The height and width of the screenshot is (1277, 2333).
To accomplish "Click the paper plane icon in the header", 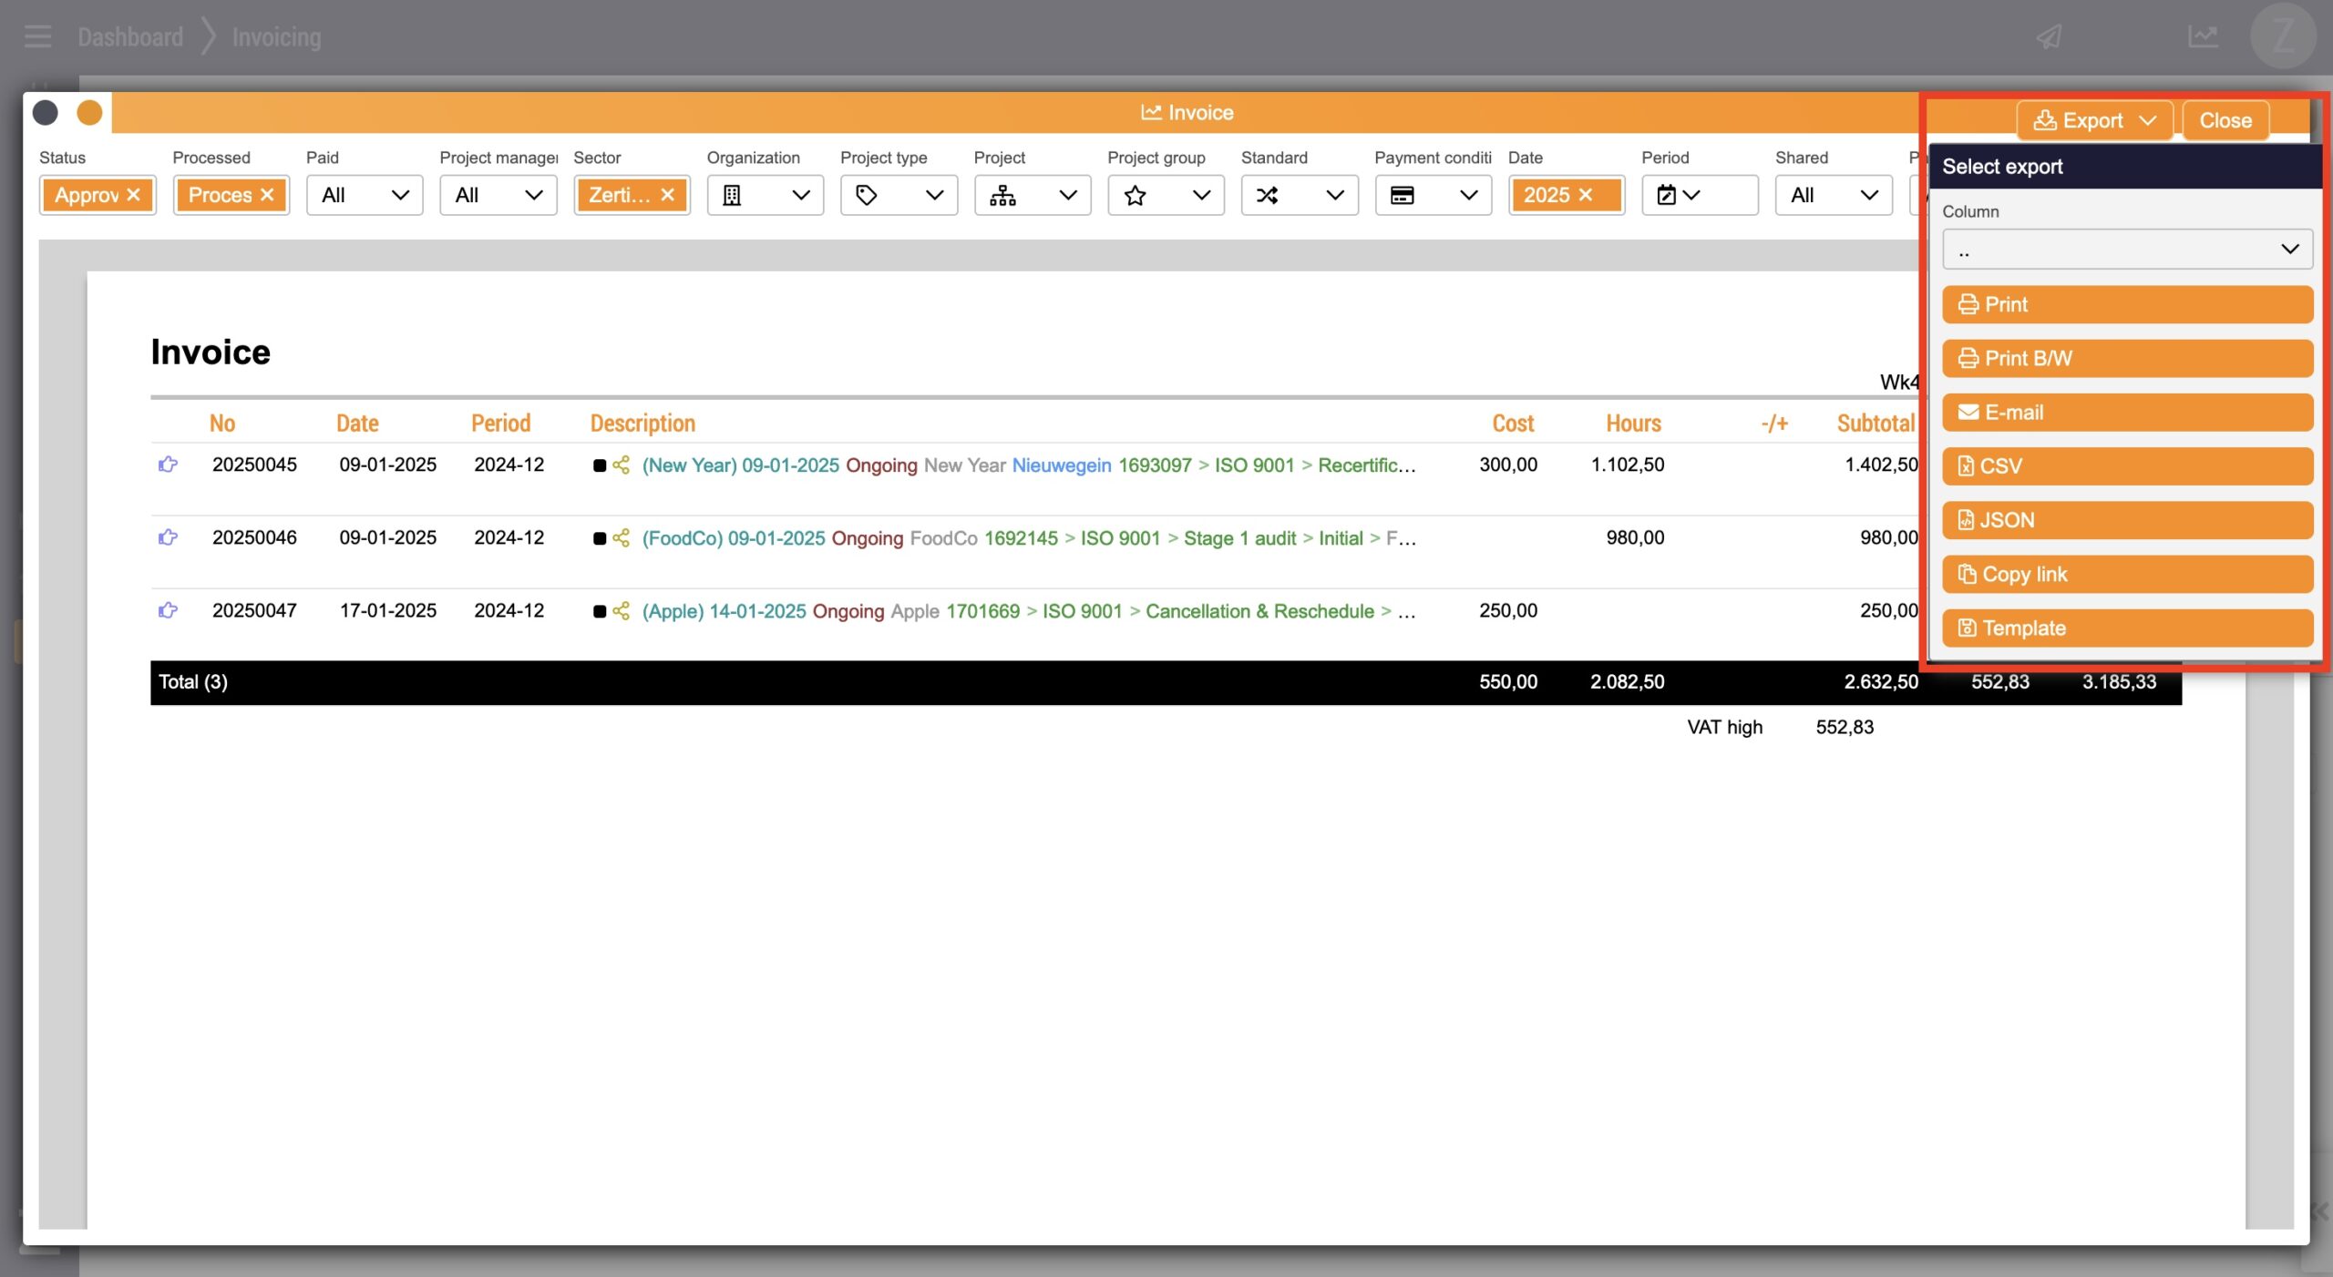I will coord(2049,37).
